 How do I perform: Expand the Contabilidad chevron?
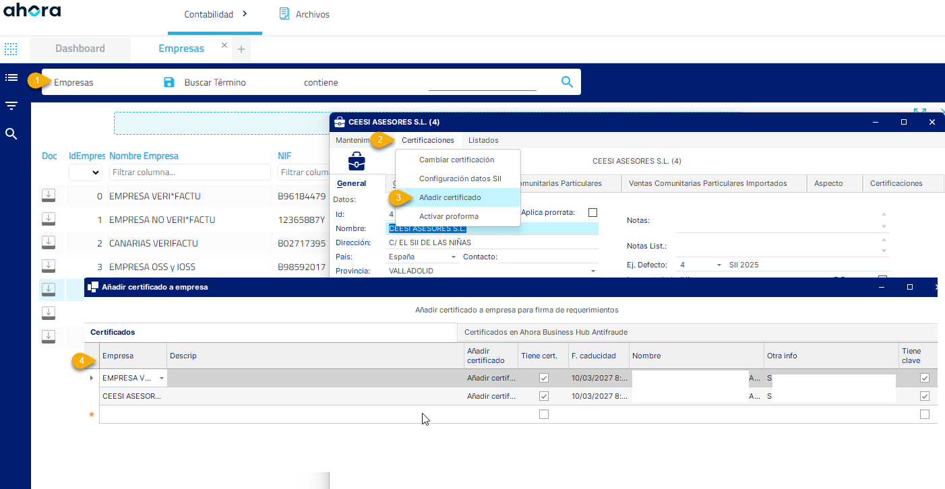(x=245, y=13)
